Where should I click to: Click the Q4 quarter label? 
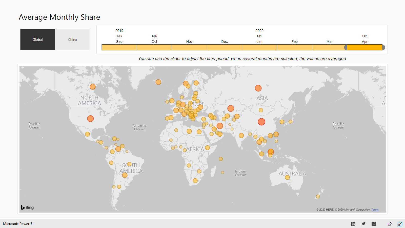[154, 36]
